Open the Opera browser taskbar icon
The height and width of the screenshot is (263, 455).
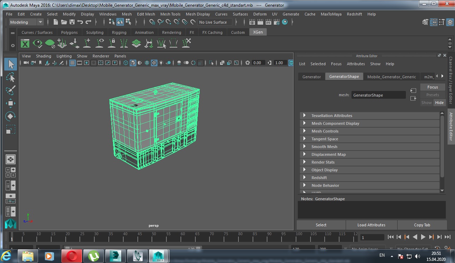pos(72,256)
